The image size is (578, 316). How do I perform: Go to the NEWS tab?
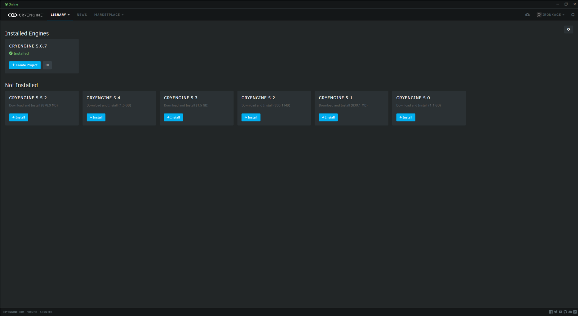pos(82,15)
